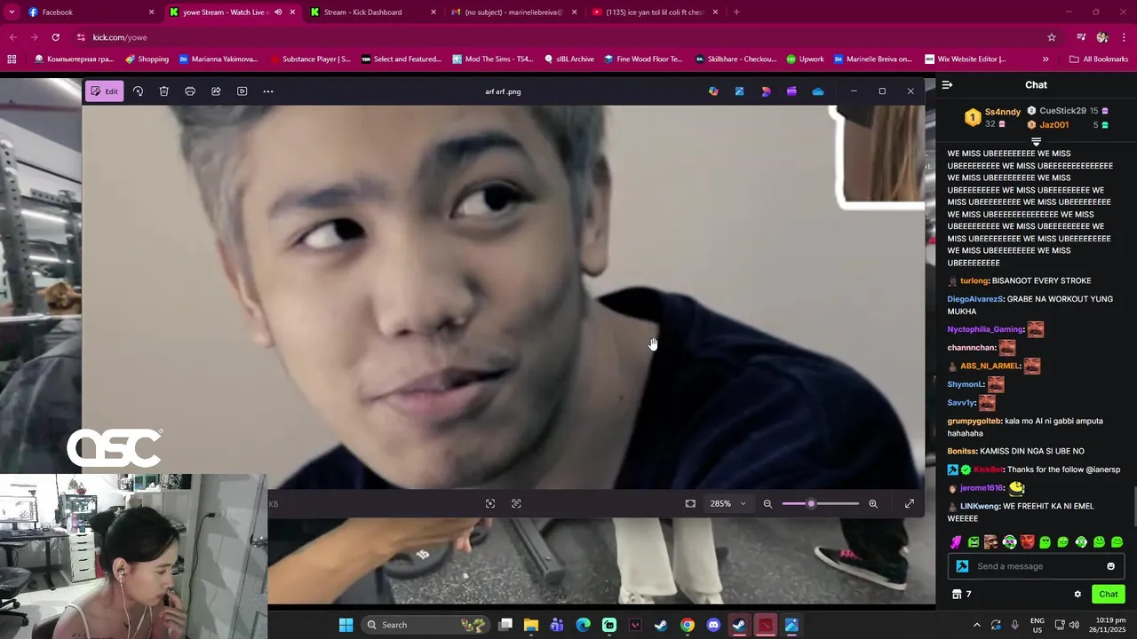Print the image using the printer icon
This screenshot has width=1137, height=639.
click(189, 91)
